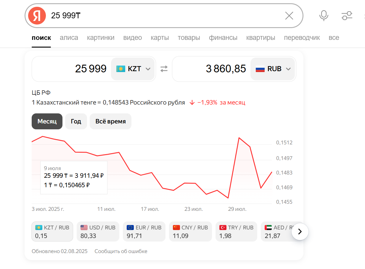Activate voice search microphone icon
The width and height of the screenshot is (365, 269).
324,16
